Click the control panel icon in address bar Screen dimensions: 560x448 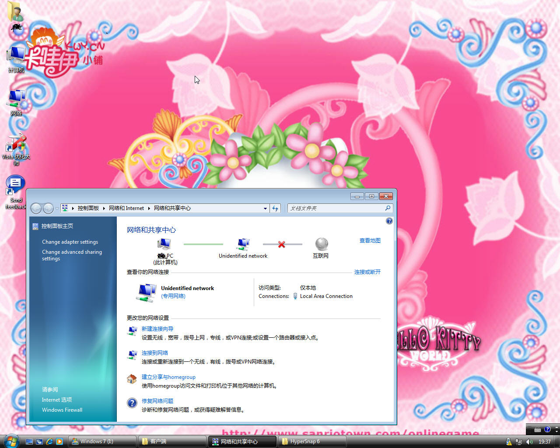(65, 208)
